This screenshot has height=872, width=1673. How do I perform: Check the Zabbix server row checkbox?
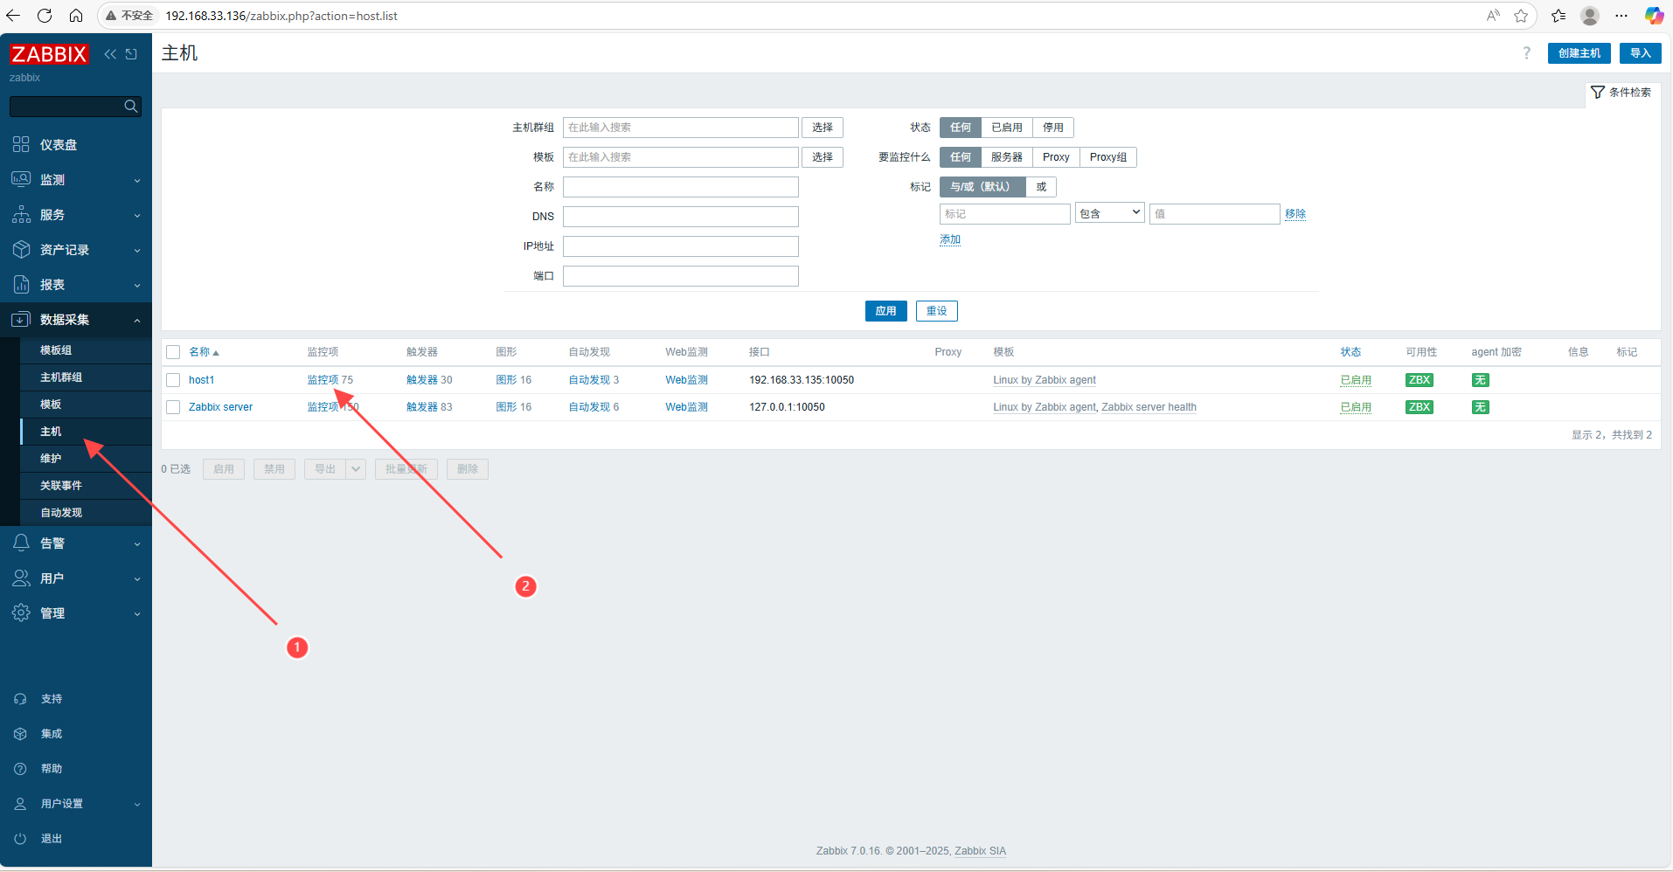pos(173,407)
